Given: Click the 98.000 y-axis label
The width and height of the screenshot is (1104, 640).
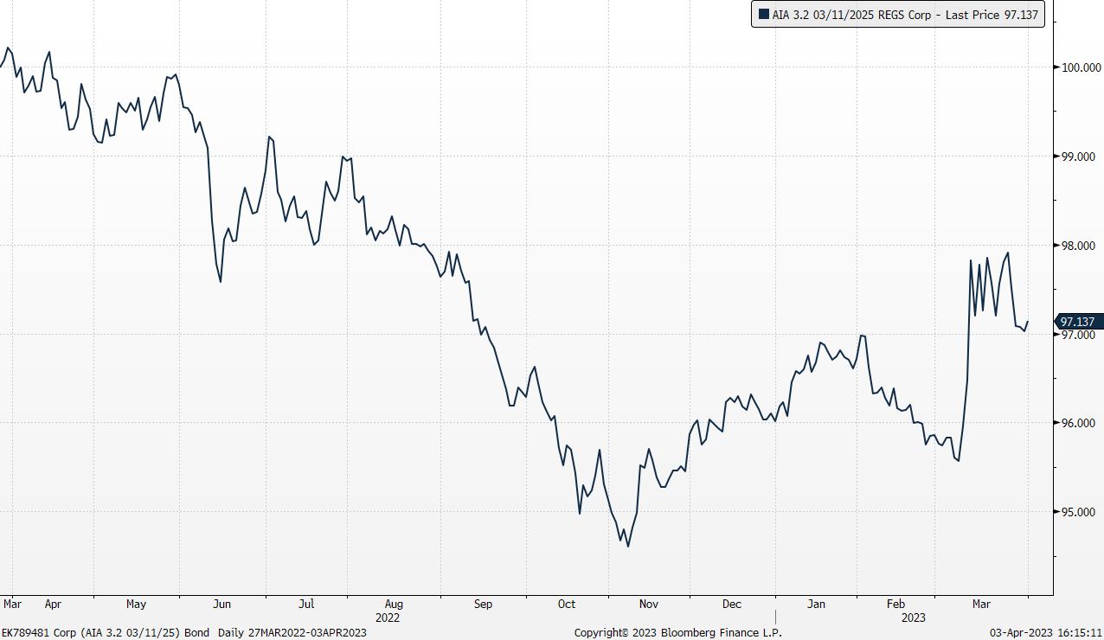Looking at the screenshot, I should 1078,246.
